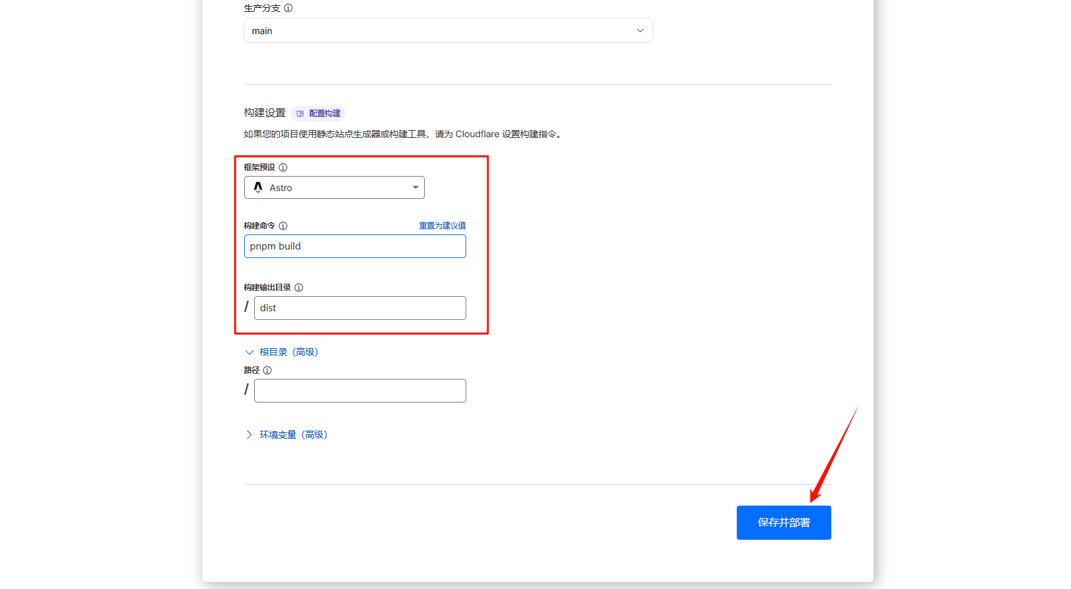Click info icon next to 路径
1071x589 pixels.
(267, 370)
